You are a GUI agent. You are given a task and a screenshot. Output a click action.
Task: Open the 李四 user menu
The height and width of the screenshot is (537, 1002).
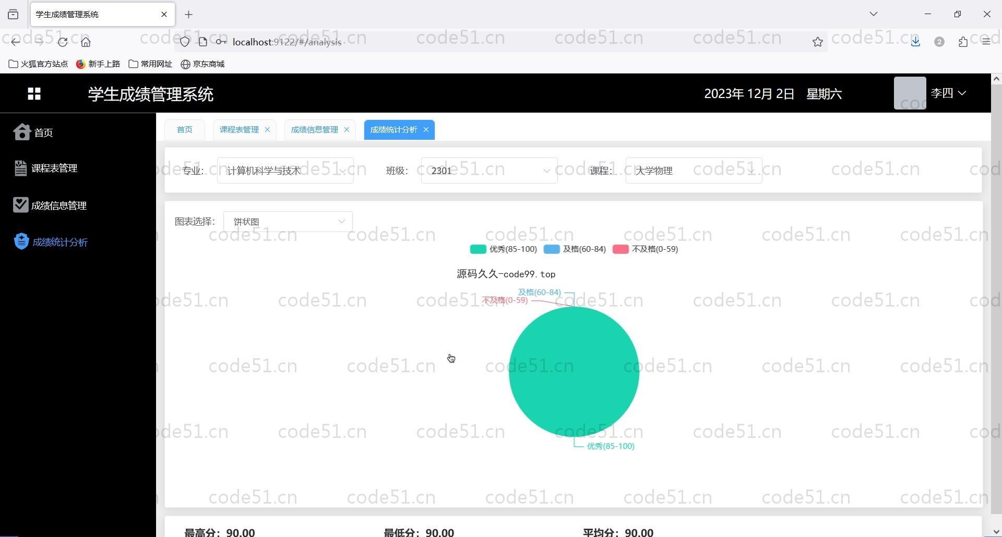948,93
